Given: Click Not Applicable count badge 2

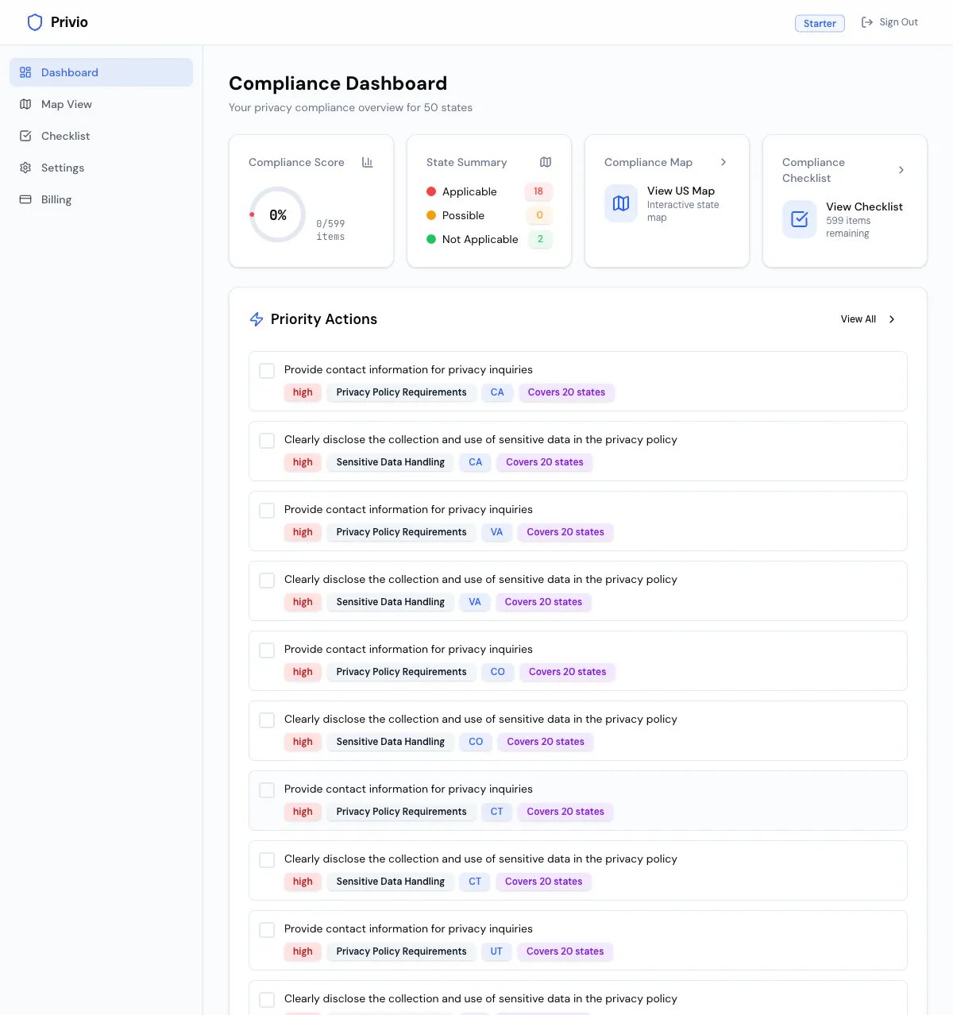Looking at the screenshot, I should pos(540,239).
